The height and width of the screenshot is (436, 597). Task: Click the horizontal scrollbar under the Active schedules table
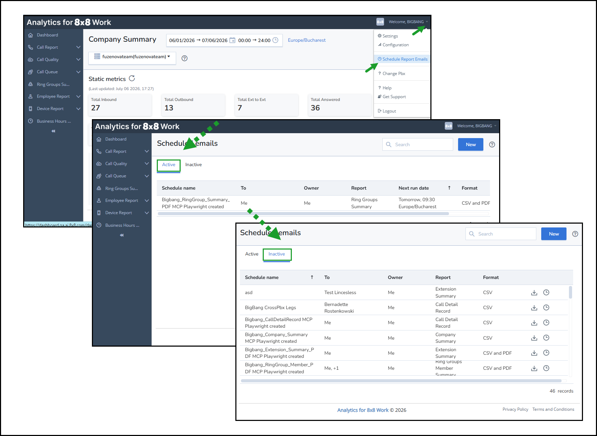[303, 213]
